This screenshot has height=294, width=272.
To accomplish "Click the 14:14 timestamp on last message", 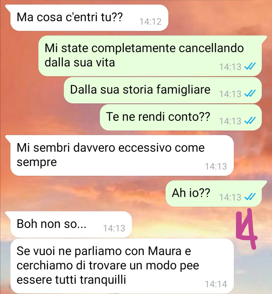I will click(x=216, y=284).
